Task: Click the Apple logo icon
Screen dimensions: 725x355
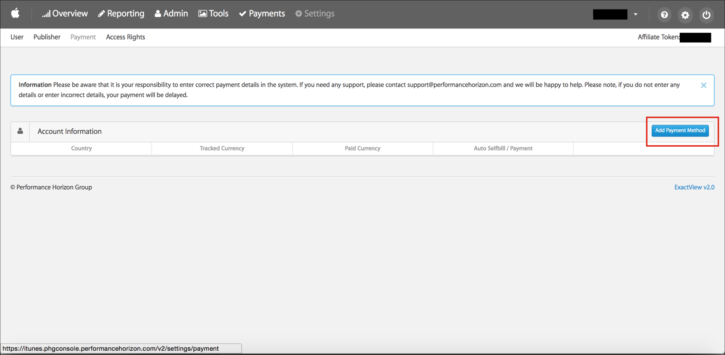Action: click(15, 13)
